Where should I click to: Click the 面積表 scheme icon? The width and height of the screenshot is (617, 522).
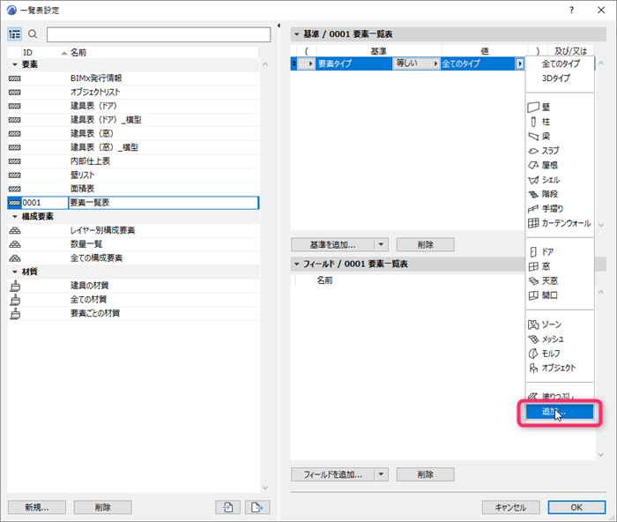pyautogui.click(x=15, y=189)
